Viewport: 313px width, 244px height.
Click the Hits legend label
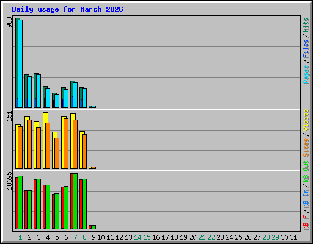coord(306,25)
